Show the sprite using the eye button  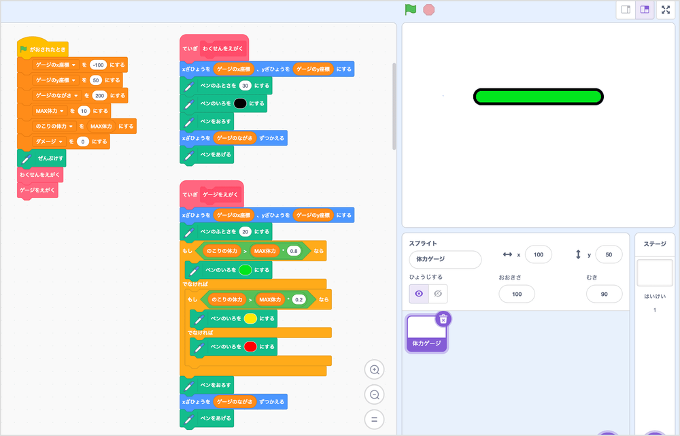pyautogui.click(x=419, y=294)
